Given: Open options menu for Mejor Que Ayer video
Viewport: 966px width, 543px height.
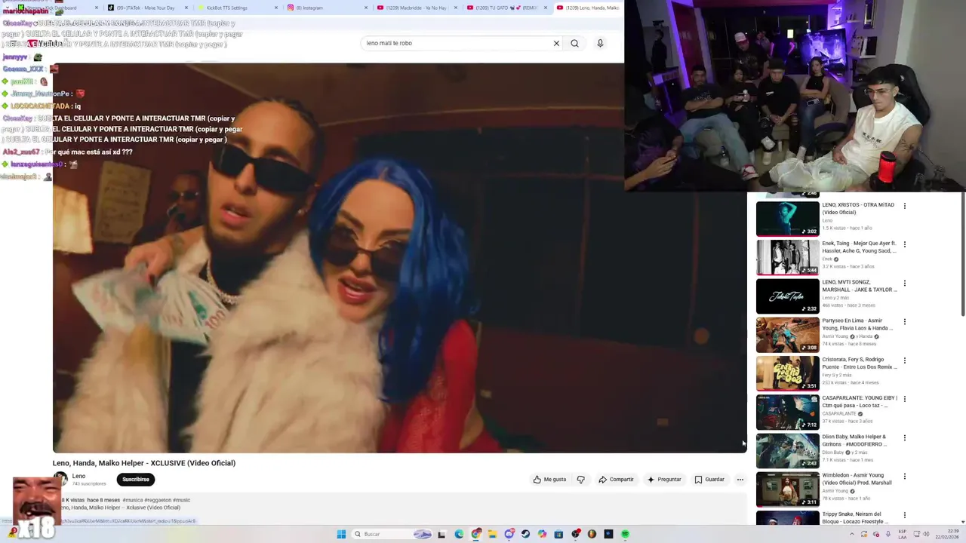Looking at the screenshot, I should [x=904, y=244].
